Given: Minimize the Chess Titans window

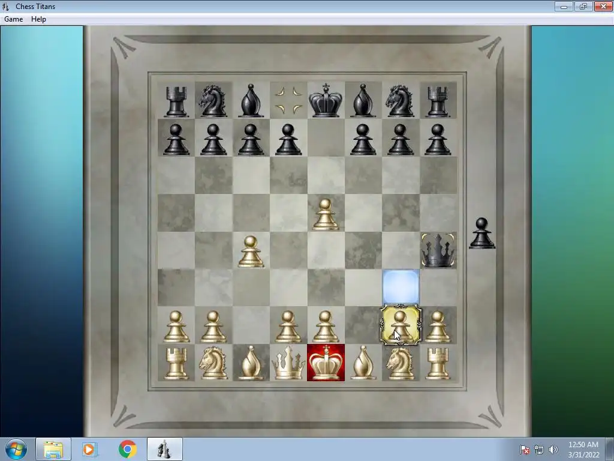Looking at the screenshot, I should coord(564,6).
